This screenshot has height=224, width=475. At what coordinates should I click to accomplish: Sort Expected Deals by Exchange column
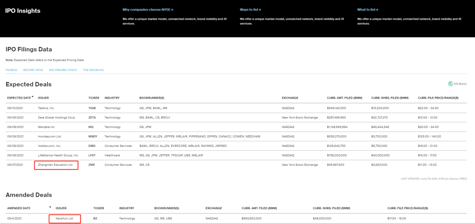(290, 98)
